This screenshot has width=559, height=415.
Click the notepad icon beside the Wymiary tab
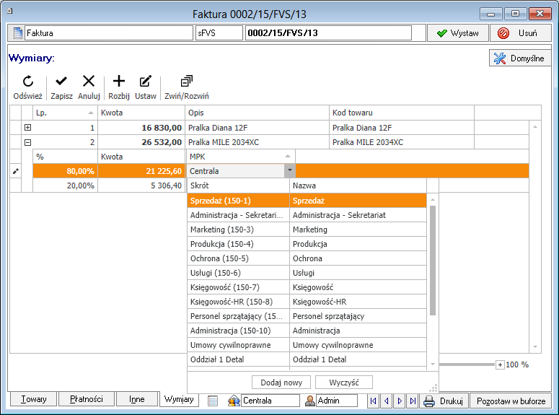(x=213, y=401)
